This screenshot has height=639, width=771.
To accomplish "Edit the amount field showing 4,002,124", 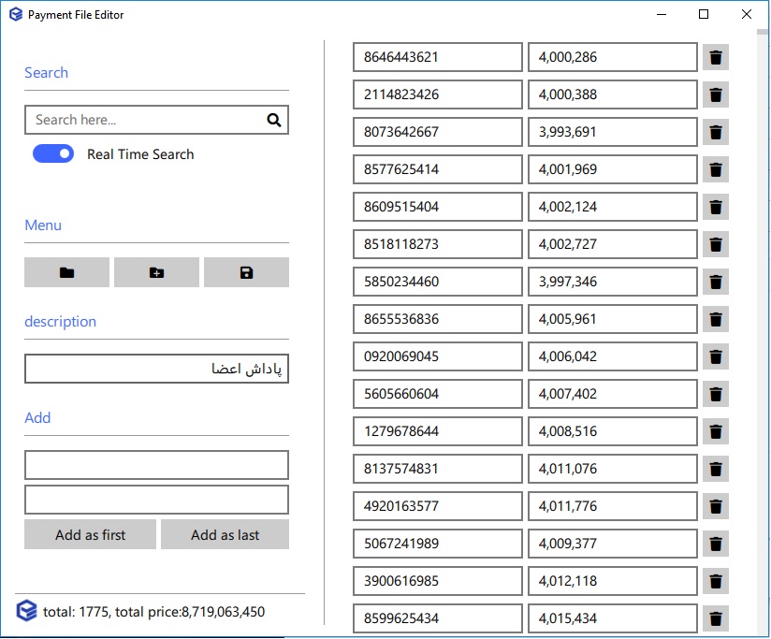I will pos(613,207).
